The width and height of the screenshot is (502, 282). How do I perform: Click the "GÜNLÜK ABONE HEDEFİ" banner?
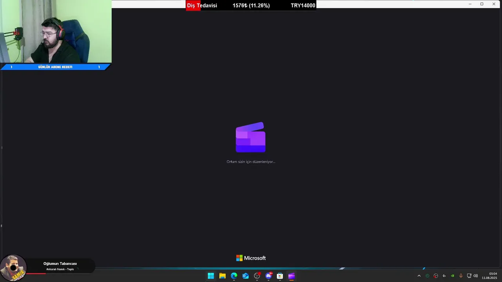pos(55,67)
